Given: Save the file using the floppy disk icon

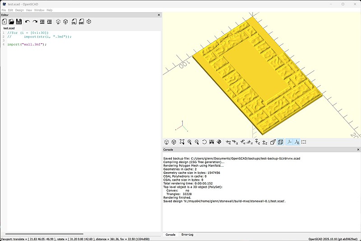Looking at the screenshot, I should pyautogui.click(x=19, y=22).
